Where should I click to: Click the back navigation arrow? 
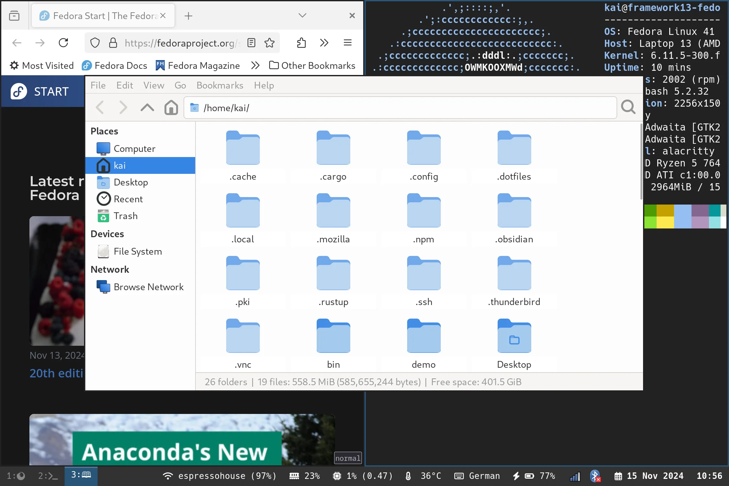click(99, 107)
